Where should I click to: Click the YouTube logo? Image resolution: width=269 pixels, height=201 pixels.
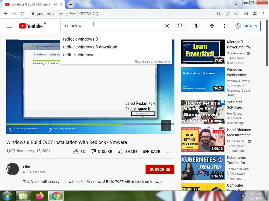31,26
